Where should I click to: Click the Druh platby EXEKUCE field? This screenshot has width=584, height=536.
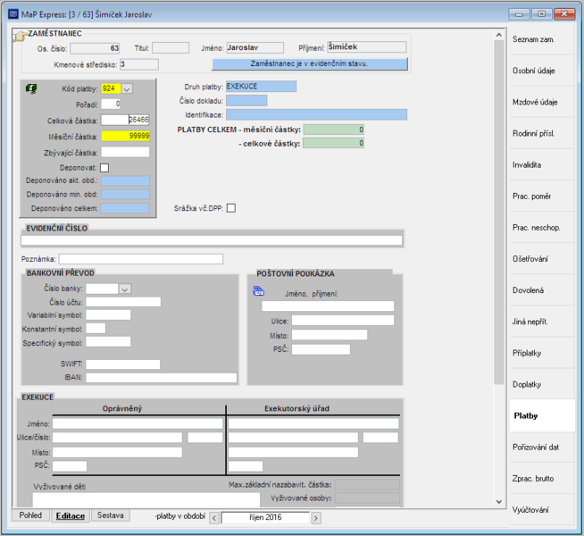tap(261, 87)
